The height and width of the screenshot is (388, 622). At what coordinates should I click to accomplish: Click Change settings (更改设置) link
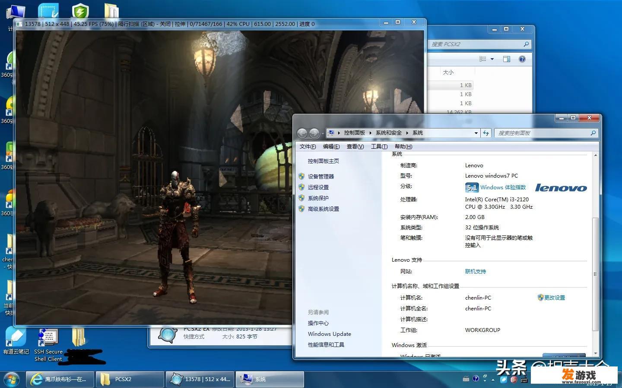pos(554,297)
